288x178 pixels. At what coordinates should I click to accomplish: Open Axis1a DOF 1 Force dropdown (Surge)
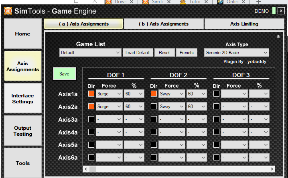tap(109, 94)
